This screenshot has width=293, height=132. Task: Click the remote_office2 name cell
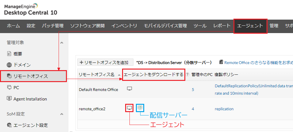pos(92,109)
